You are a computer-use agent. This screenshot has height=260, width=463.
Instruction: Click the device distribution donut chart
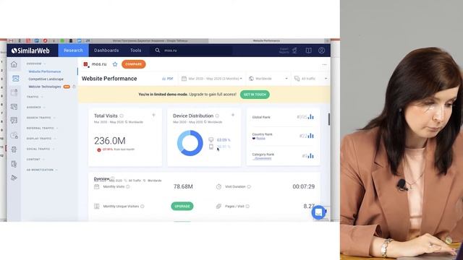coord(190,143)
